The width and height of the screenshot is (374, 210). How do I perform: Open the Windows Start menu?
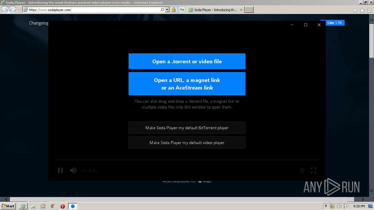[x=8, y=206]
